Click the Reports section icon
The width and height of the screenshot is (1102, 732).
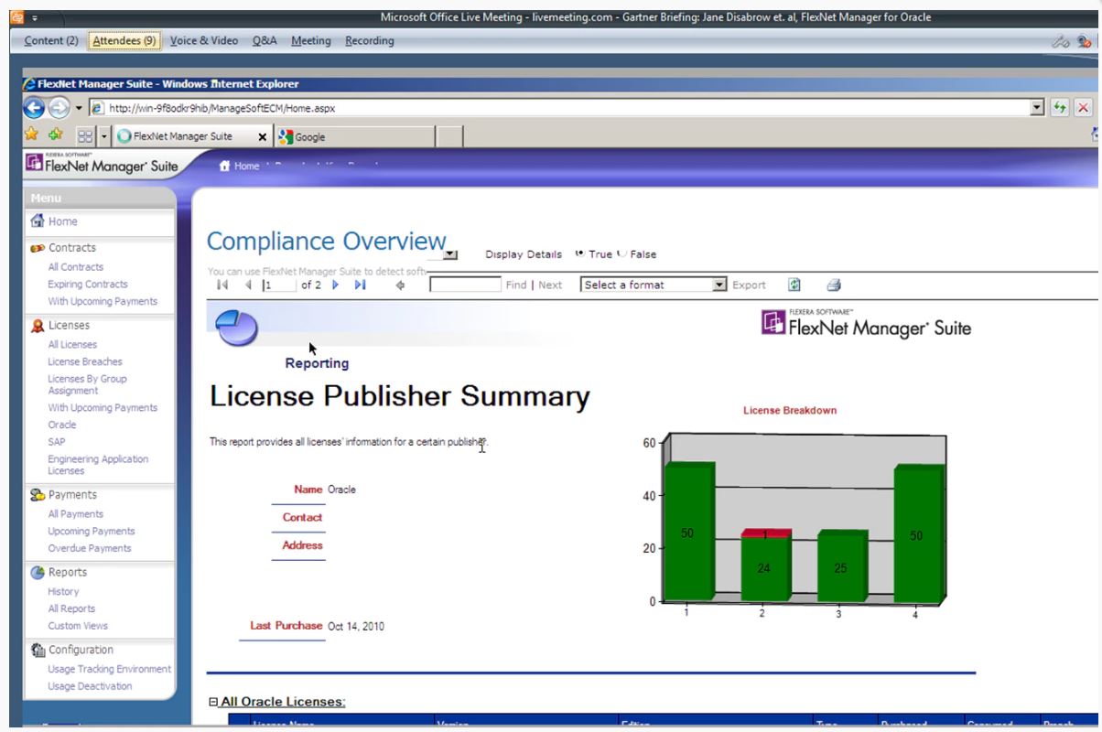tap(38, 573)
